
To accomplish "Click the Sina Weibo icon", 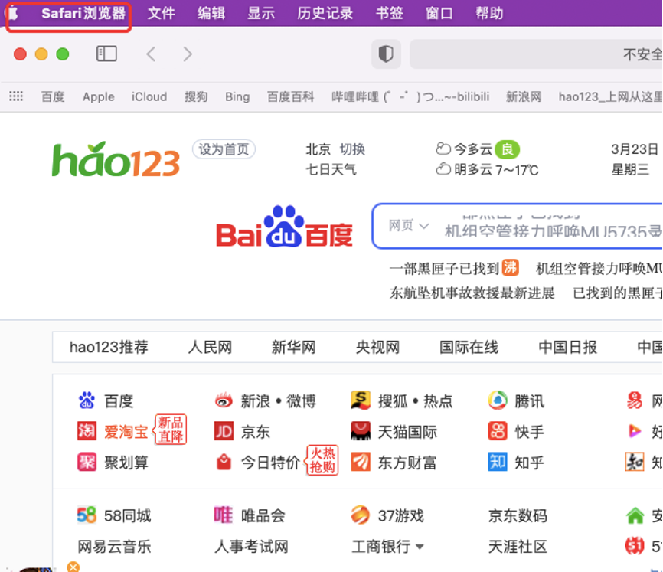I will point(224,400).
